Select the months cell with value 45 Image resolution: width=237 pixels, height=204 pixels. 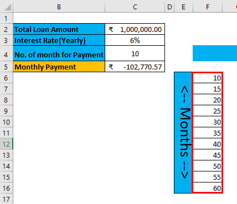tap(207, 155)
